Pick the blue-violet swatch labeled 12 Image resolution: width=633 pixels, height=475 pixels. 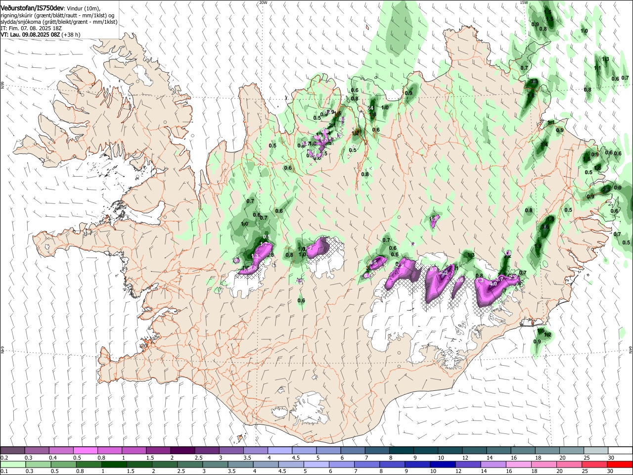point(468,464)
